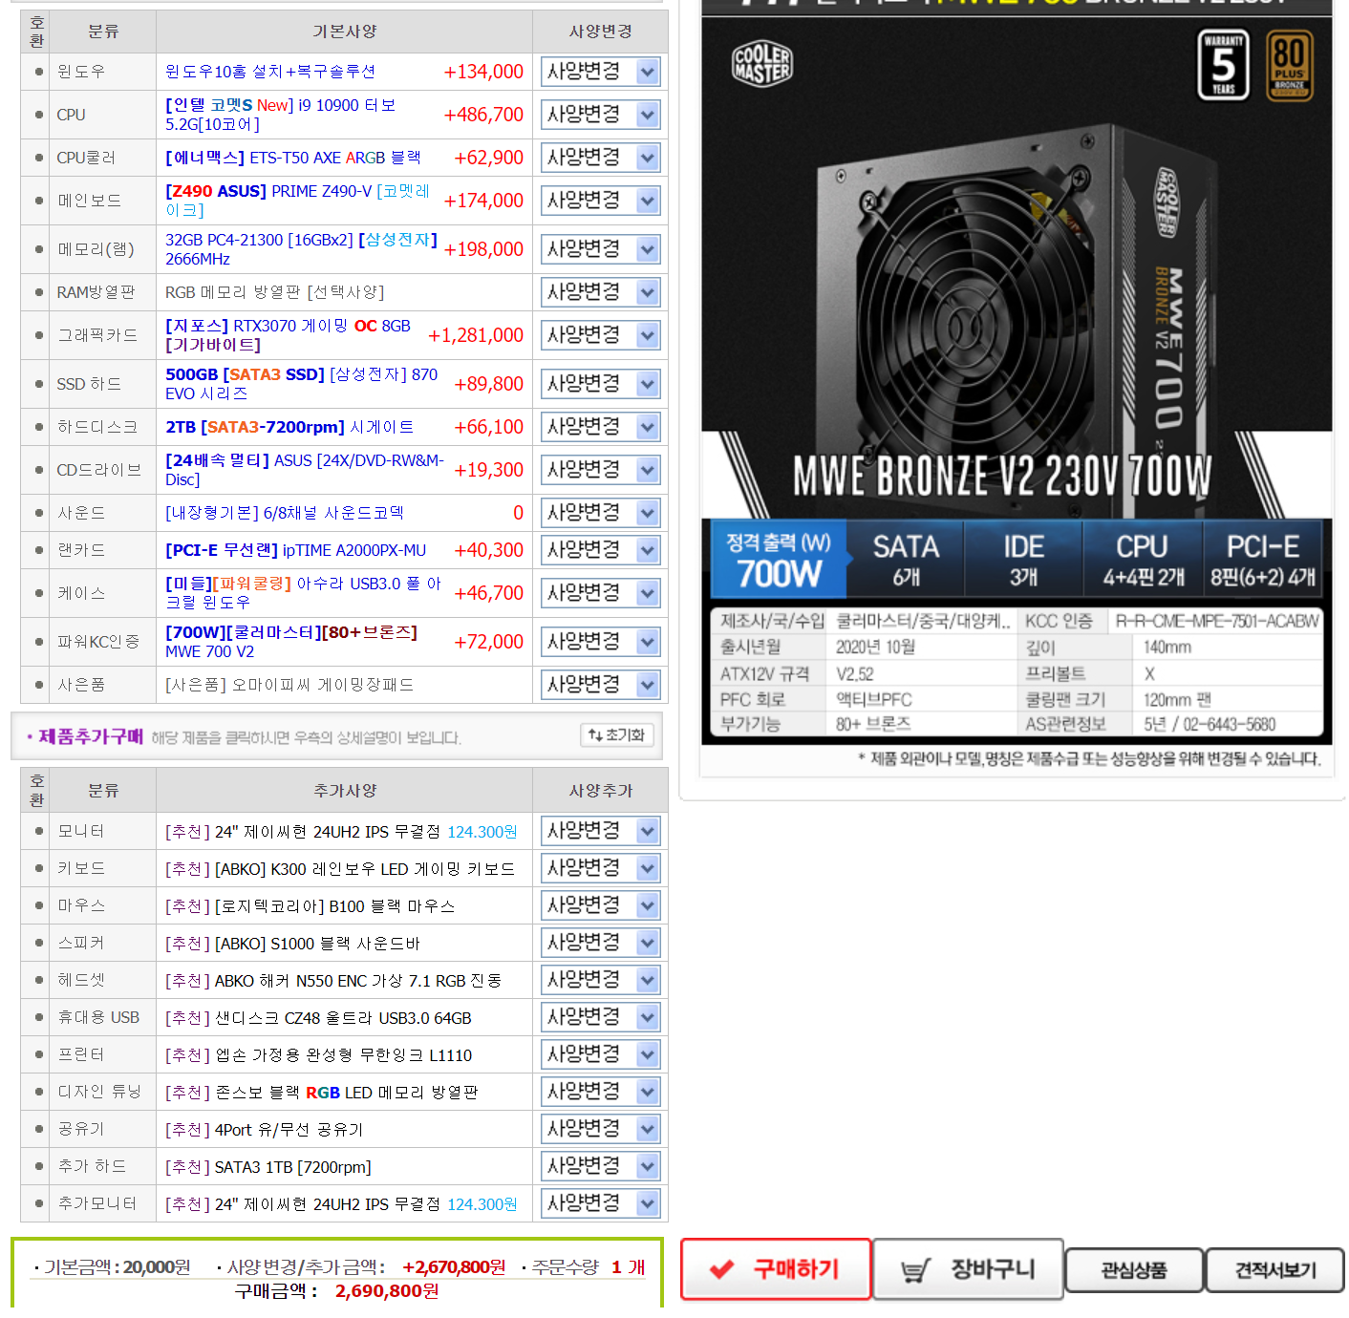The width and height of the screenshot is (1349, 1318).
Task: Open the 사양변경 dropdown for 케이스 row
Action: tap(601, 593)
